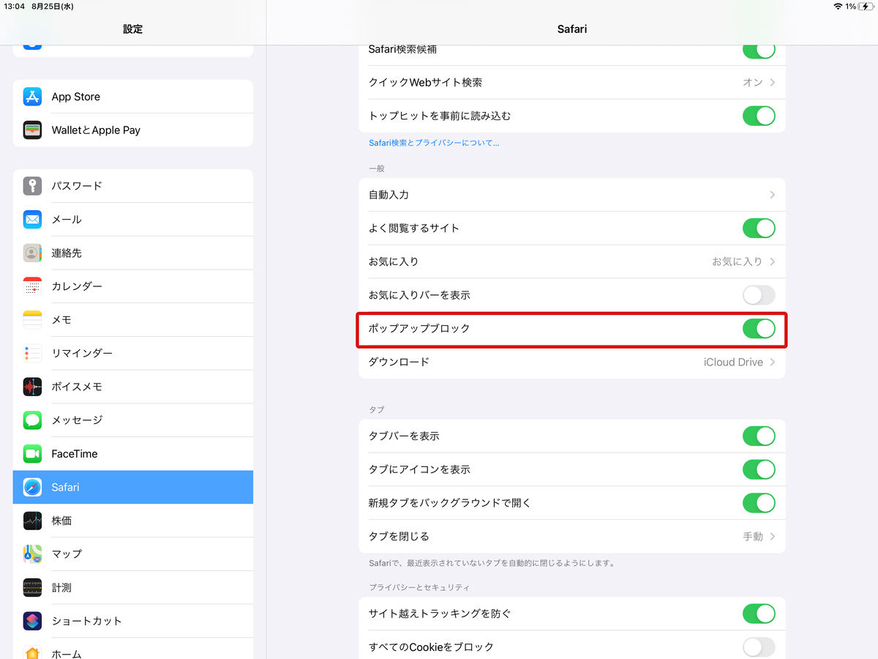Tap the 株価 stocks icon
This screenshot has height=659, width=878.
pos(32,521)
